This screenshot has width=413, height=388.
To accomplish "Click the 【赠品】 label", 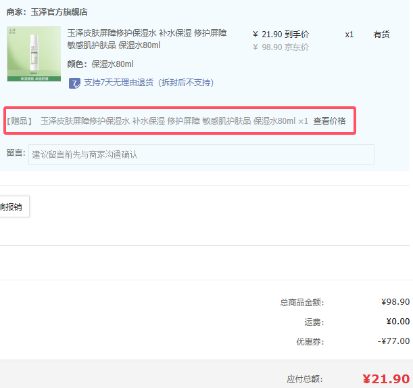I will (19, 121).
